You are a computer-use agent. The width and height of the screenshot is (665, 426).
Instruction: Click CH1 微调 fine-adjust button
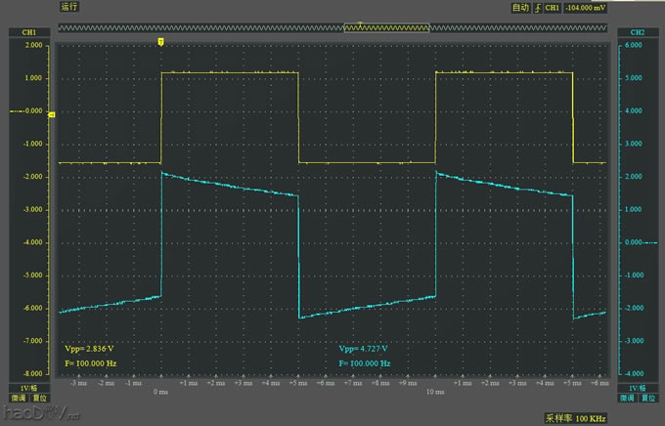19,399
